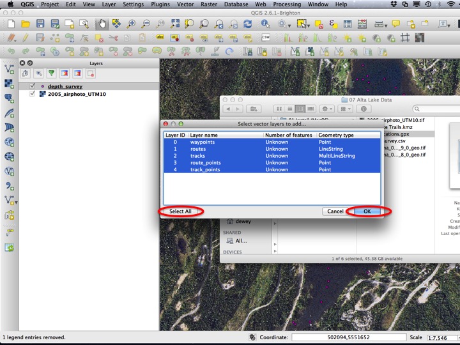Viewport: 460px width, 345px height.
Task: Click the New Project icon
Action: click(x=11, y=24)
